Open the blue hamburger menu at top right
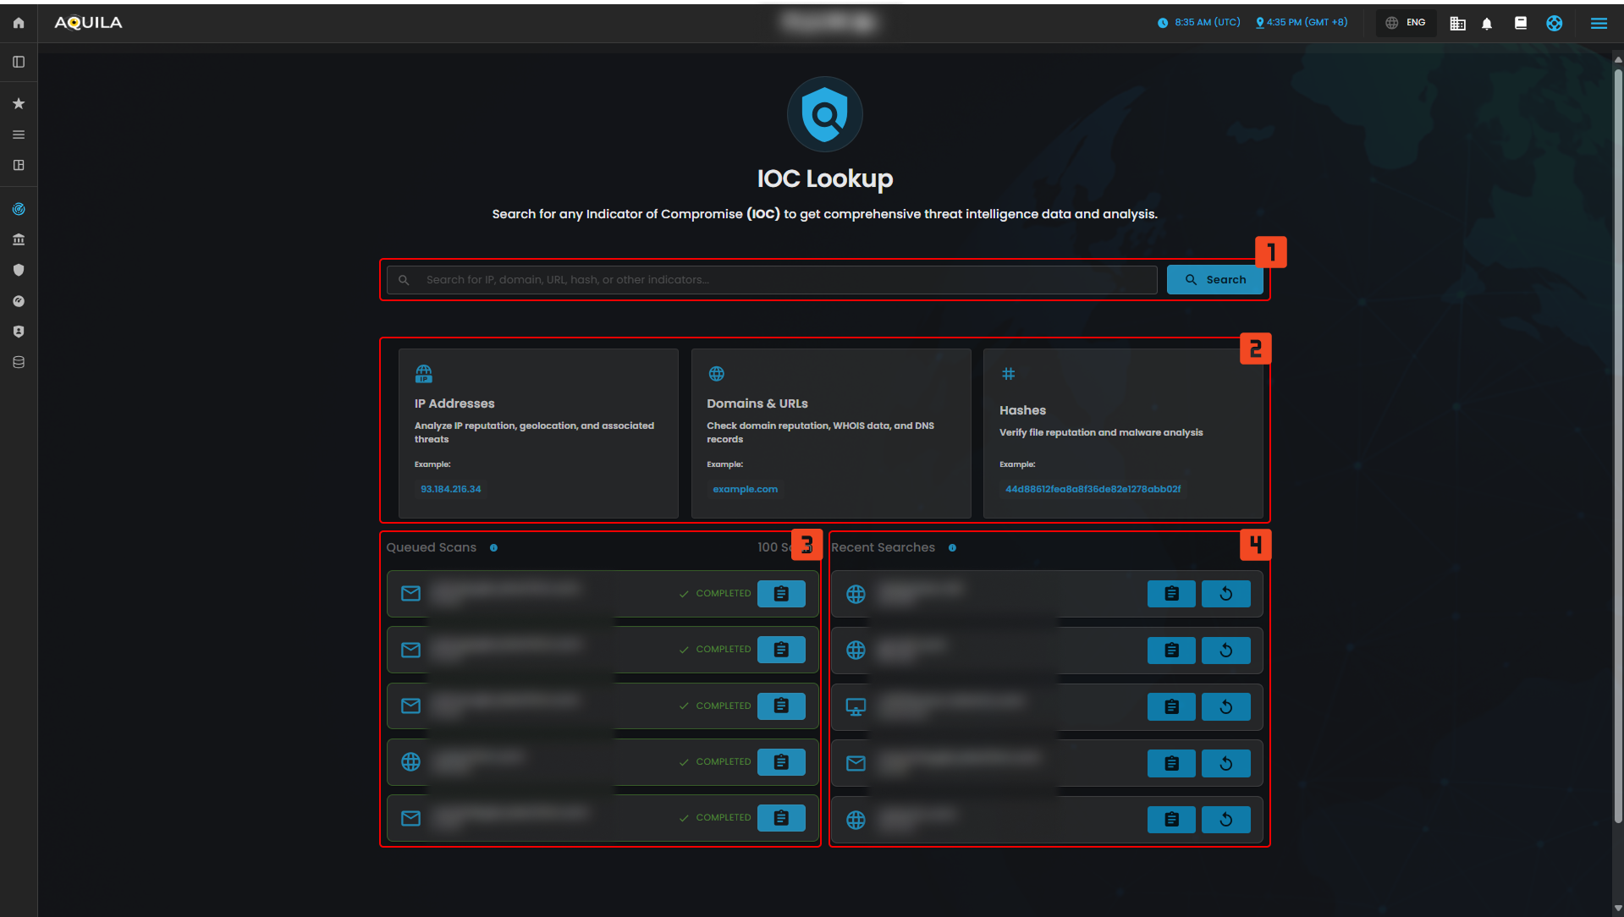Image resolution: width=1624 pixels, height=917 pixels. point(1599,24)
